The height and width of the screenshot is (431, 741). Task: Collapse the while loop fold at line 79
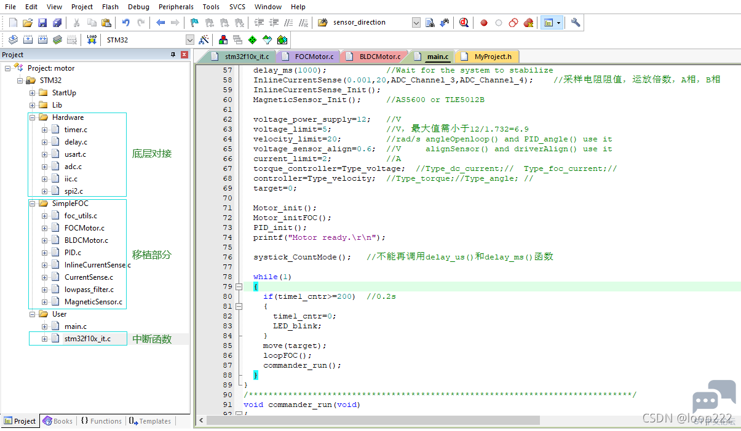239,287
